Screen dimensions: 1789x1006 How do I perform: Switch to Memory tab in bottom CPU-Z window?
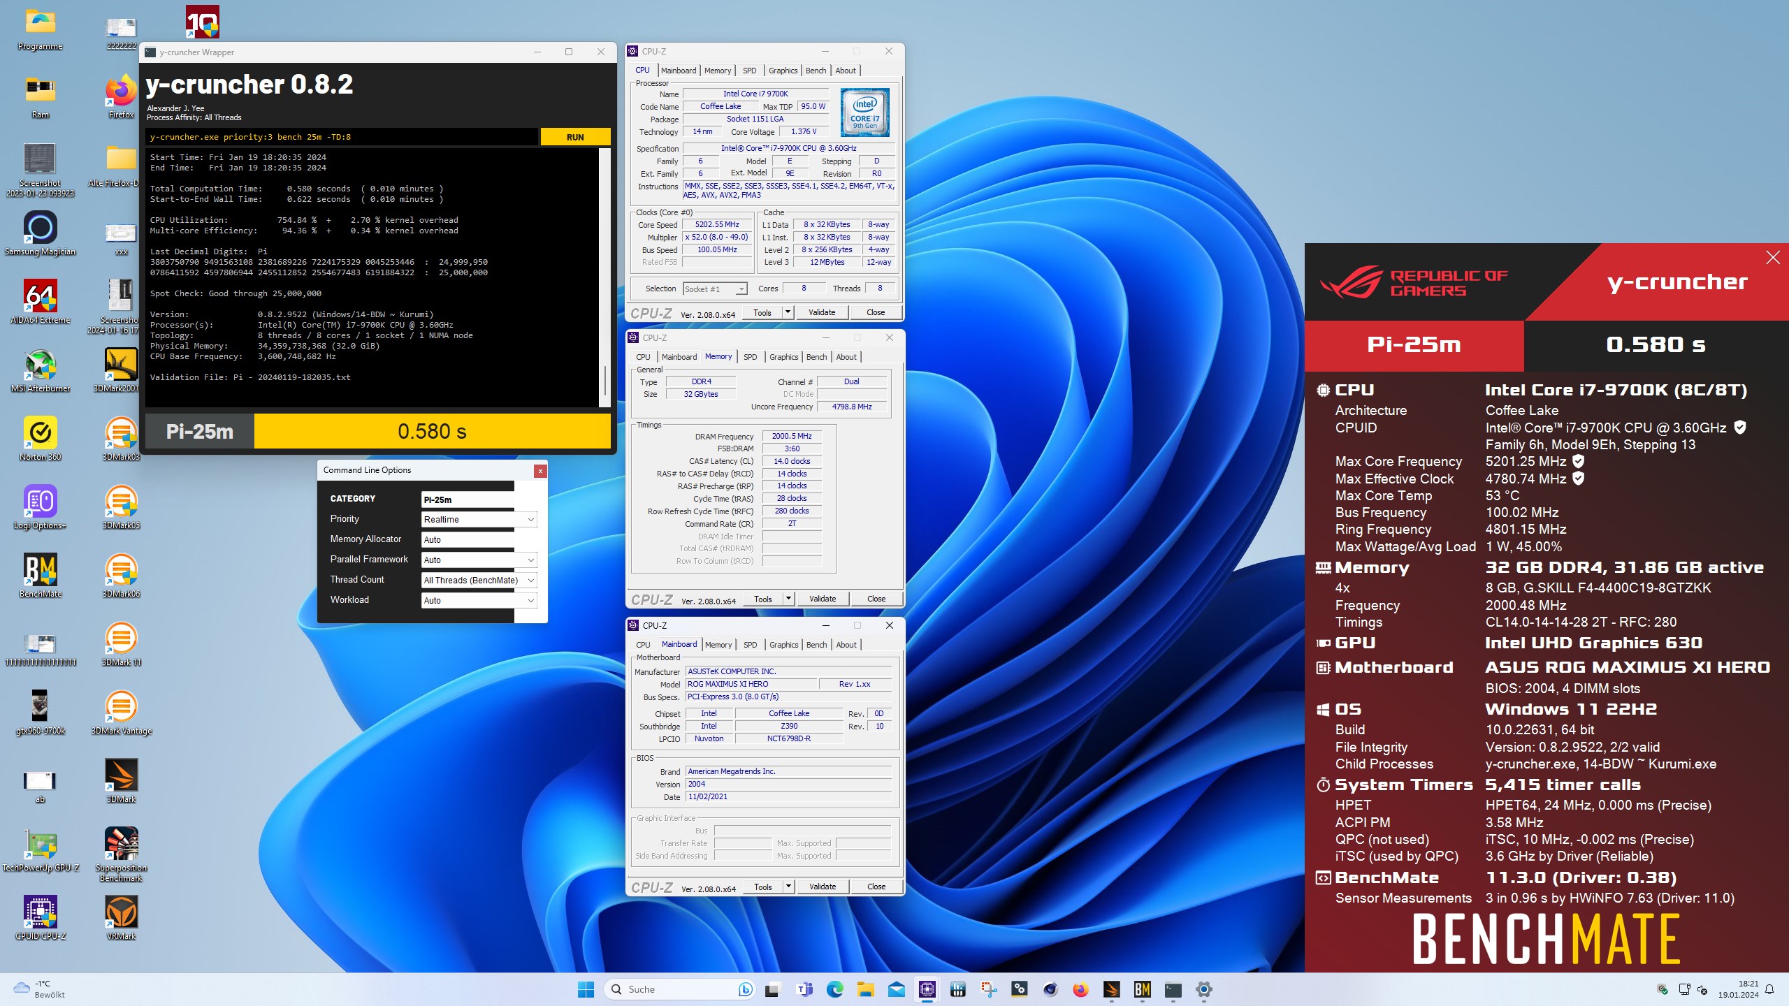718,645
